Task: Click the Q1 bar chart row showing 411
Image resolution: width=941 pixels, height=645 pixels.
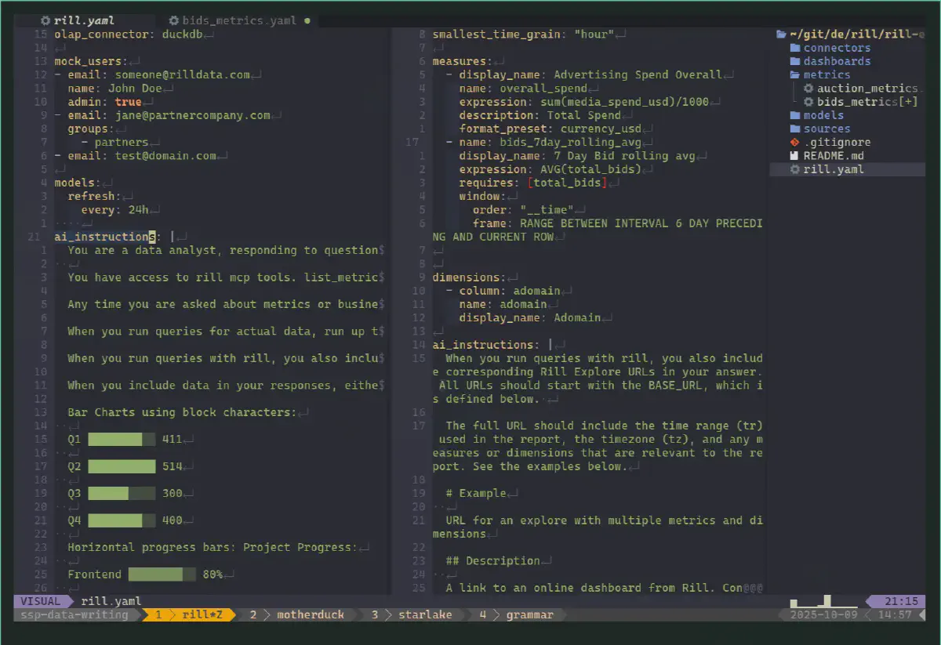Action: [125, 440]
